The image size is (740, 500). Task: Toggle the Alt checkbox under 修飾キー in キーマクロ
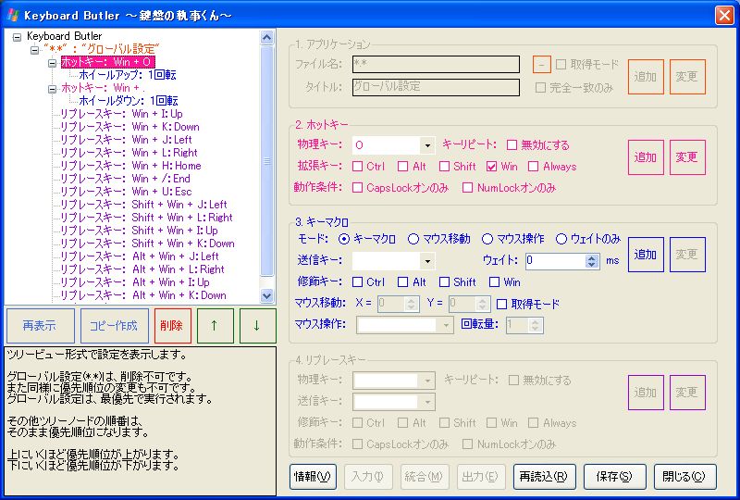(x=402, y=282)
